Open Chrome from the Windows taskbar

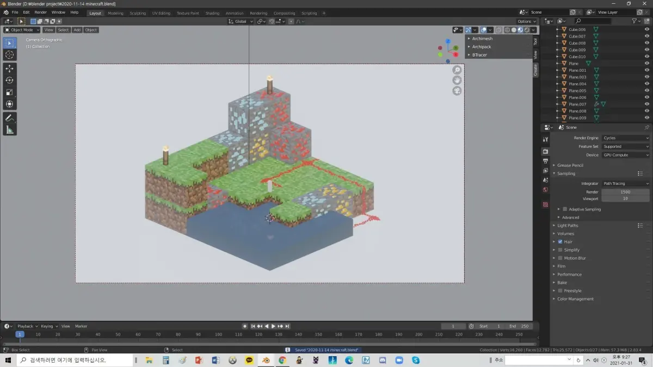282,360
